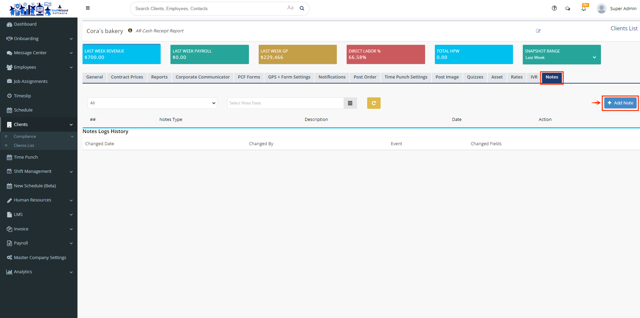
Task: Expand the Human Resources sidebar menu
Action: coord(39,200)
